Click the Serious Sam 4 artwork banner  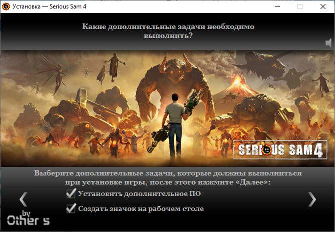pyautogui.click(x=167, y=108)
